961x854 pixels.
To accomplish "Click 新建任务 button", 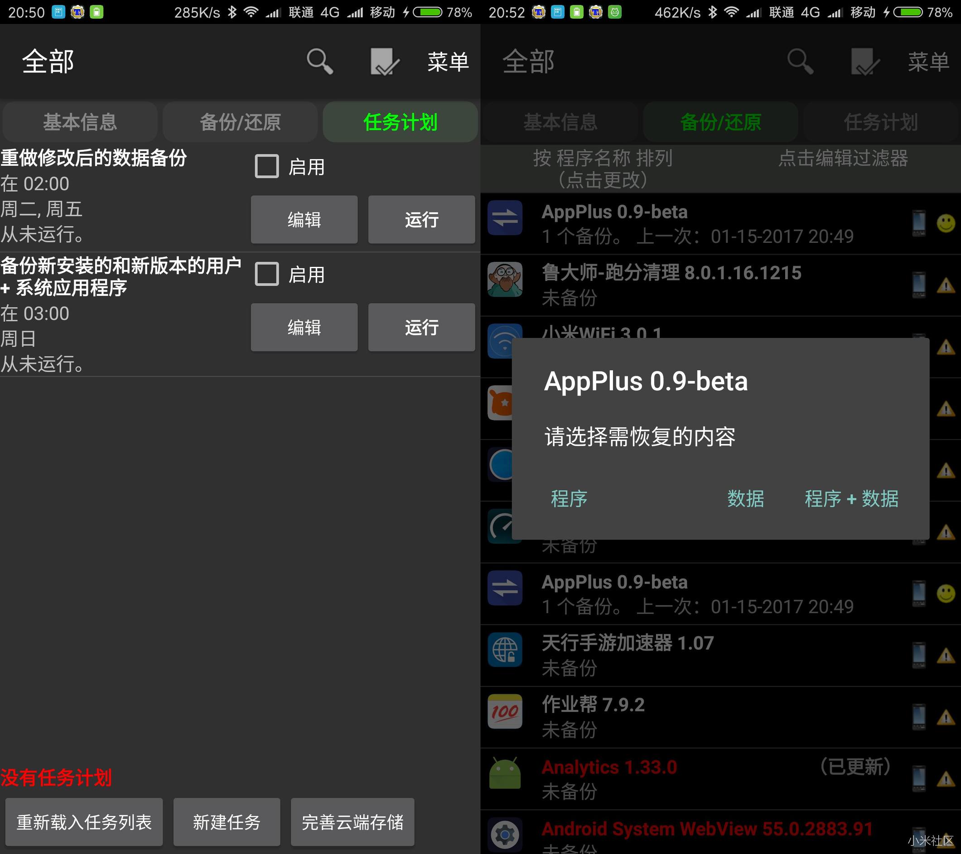I will click(x=227, y=821).
